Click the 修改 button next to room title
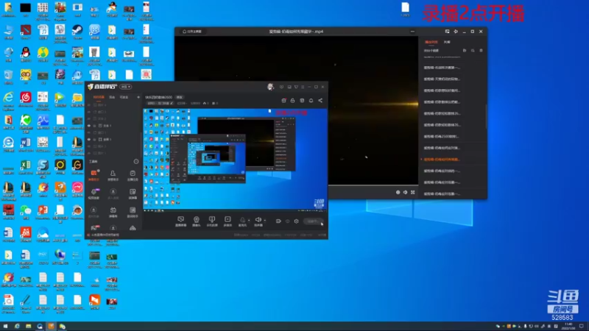 (x=180, y=97)
